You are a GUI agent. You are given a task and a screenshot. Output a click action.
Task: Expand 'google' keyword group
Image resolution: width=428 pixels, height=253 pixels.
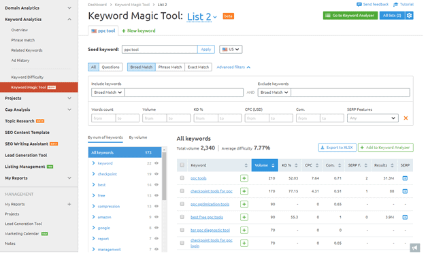click(94, 228)
